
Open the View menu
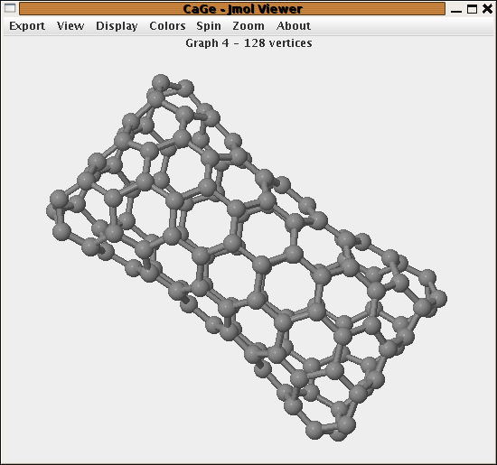(x=70, y=26)
